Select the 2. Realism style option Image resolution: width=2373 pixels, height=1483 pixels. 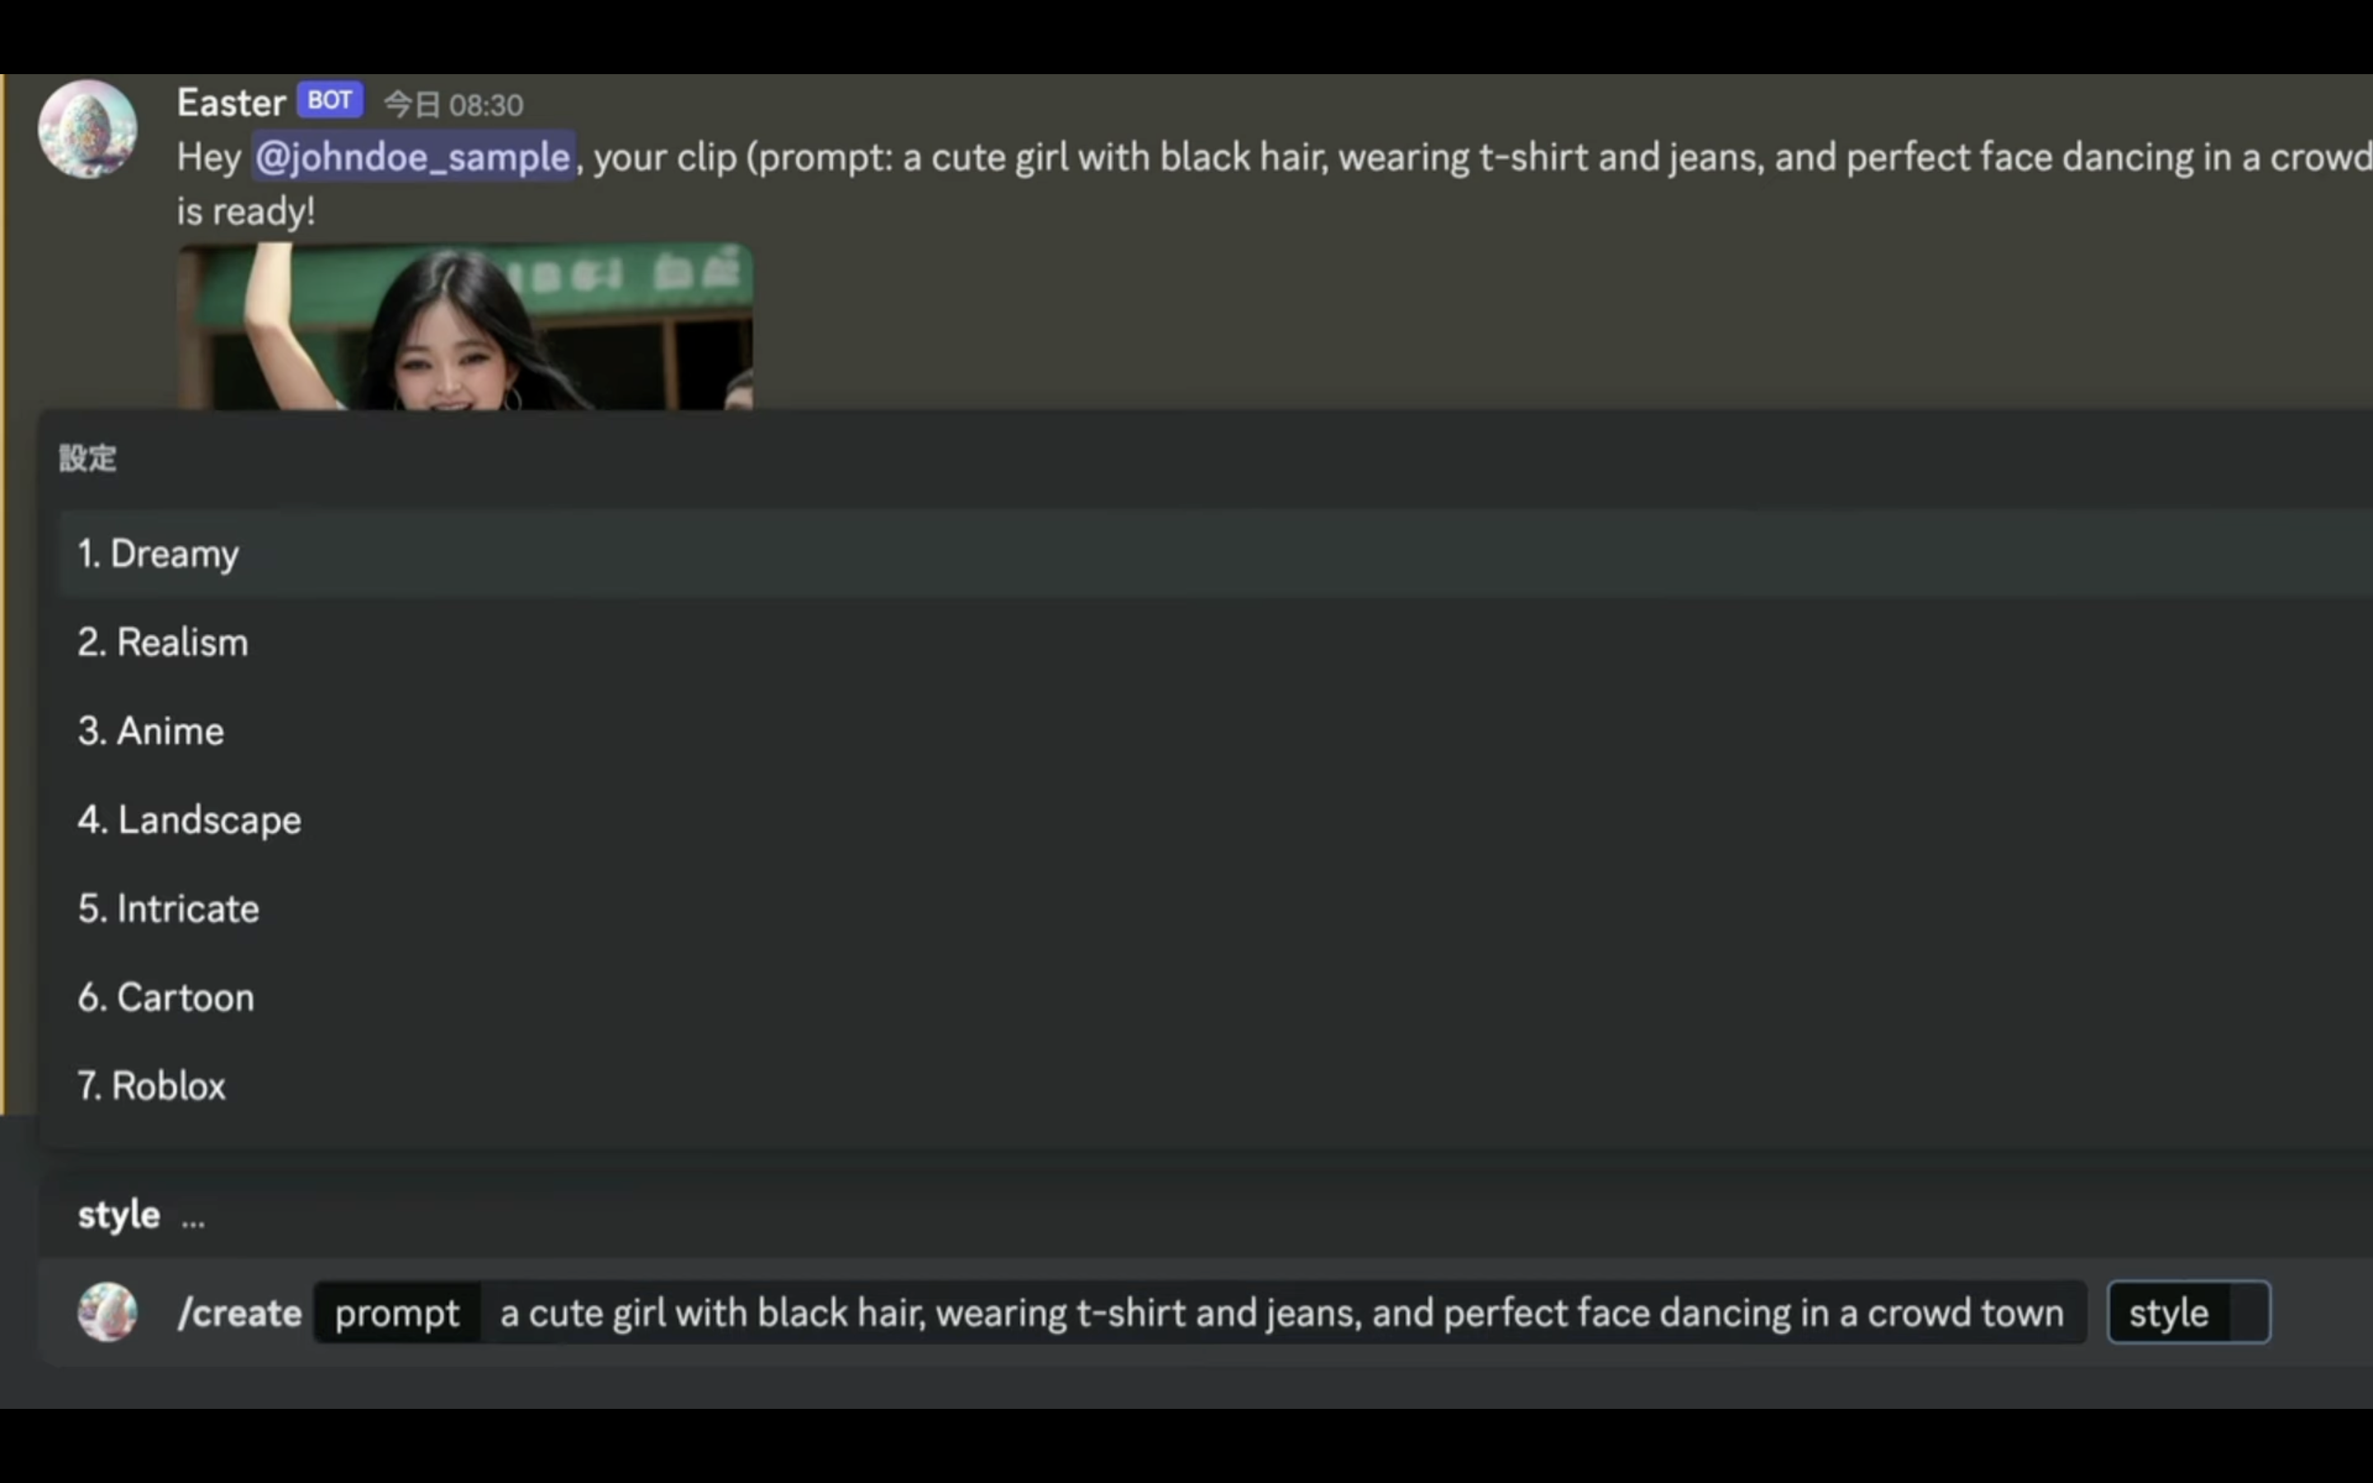(x=1216, y=643)
